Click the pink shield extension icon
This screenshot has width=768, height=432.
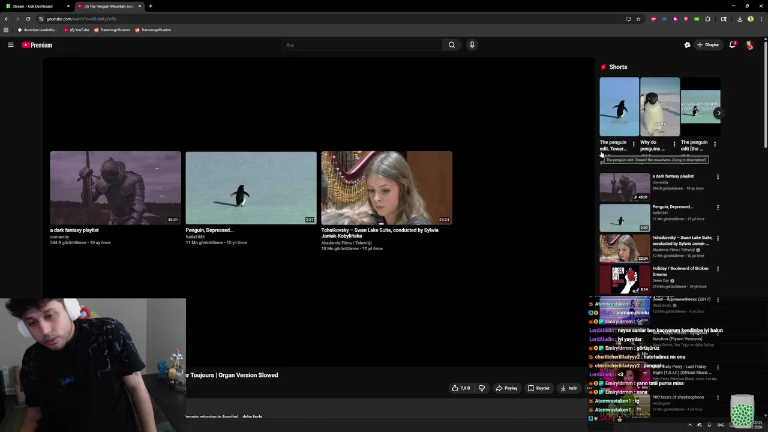686,19
